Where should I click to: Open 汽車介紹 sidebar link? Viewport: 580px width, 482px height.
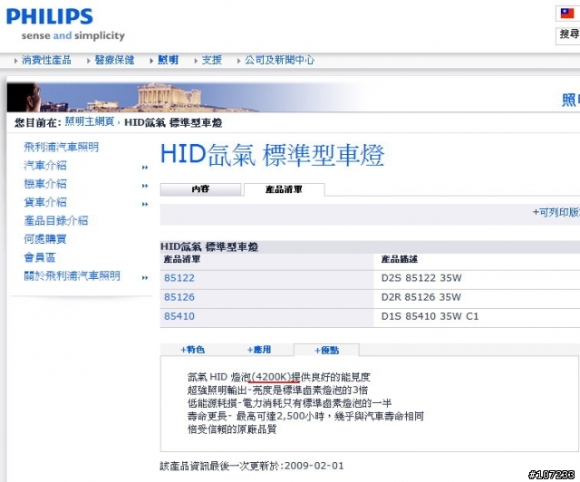pos(45,166)
